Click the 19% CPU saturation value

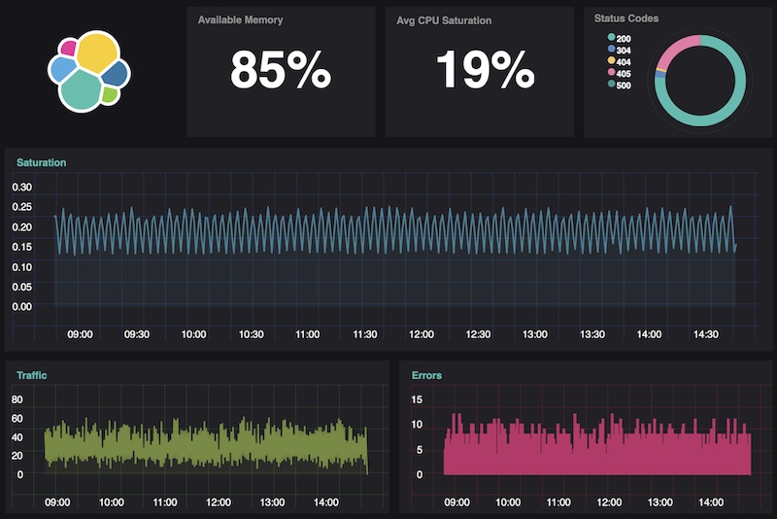point(485,70)
